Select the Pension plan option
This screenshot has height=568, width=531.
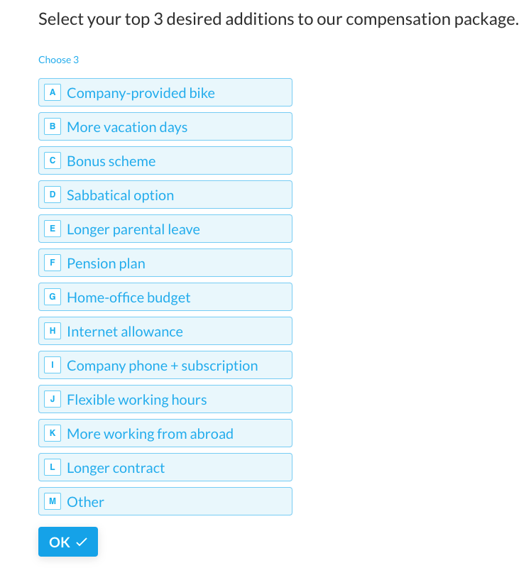pos(165,263)
